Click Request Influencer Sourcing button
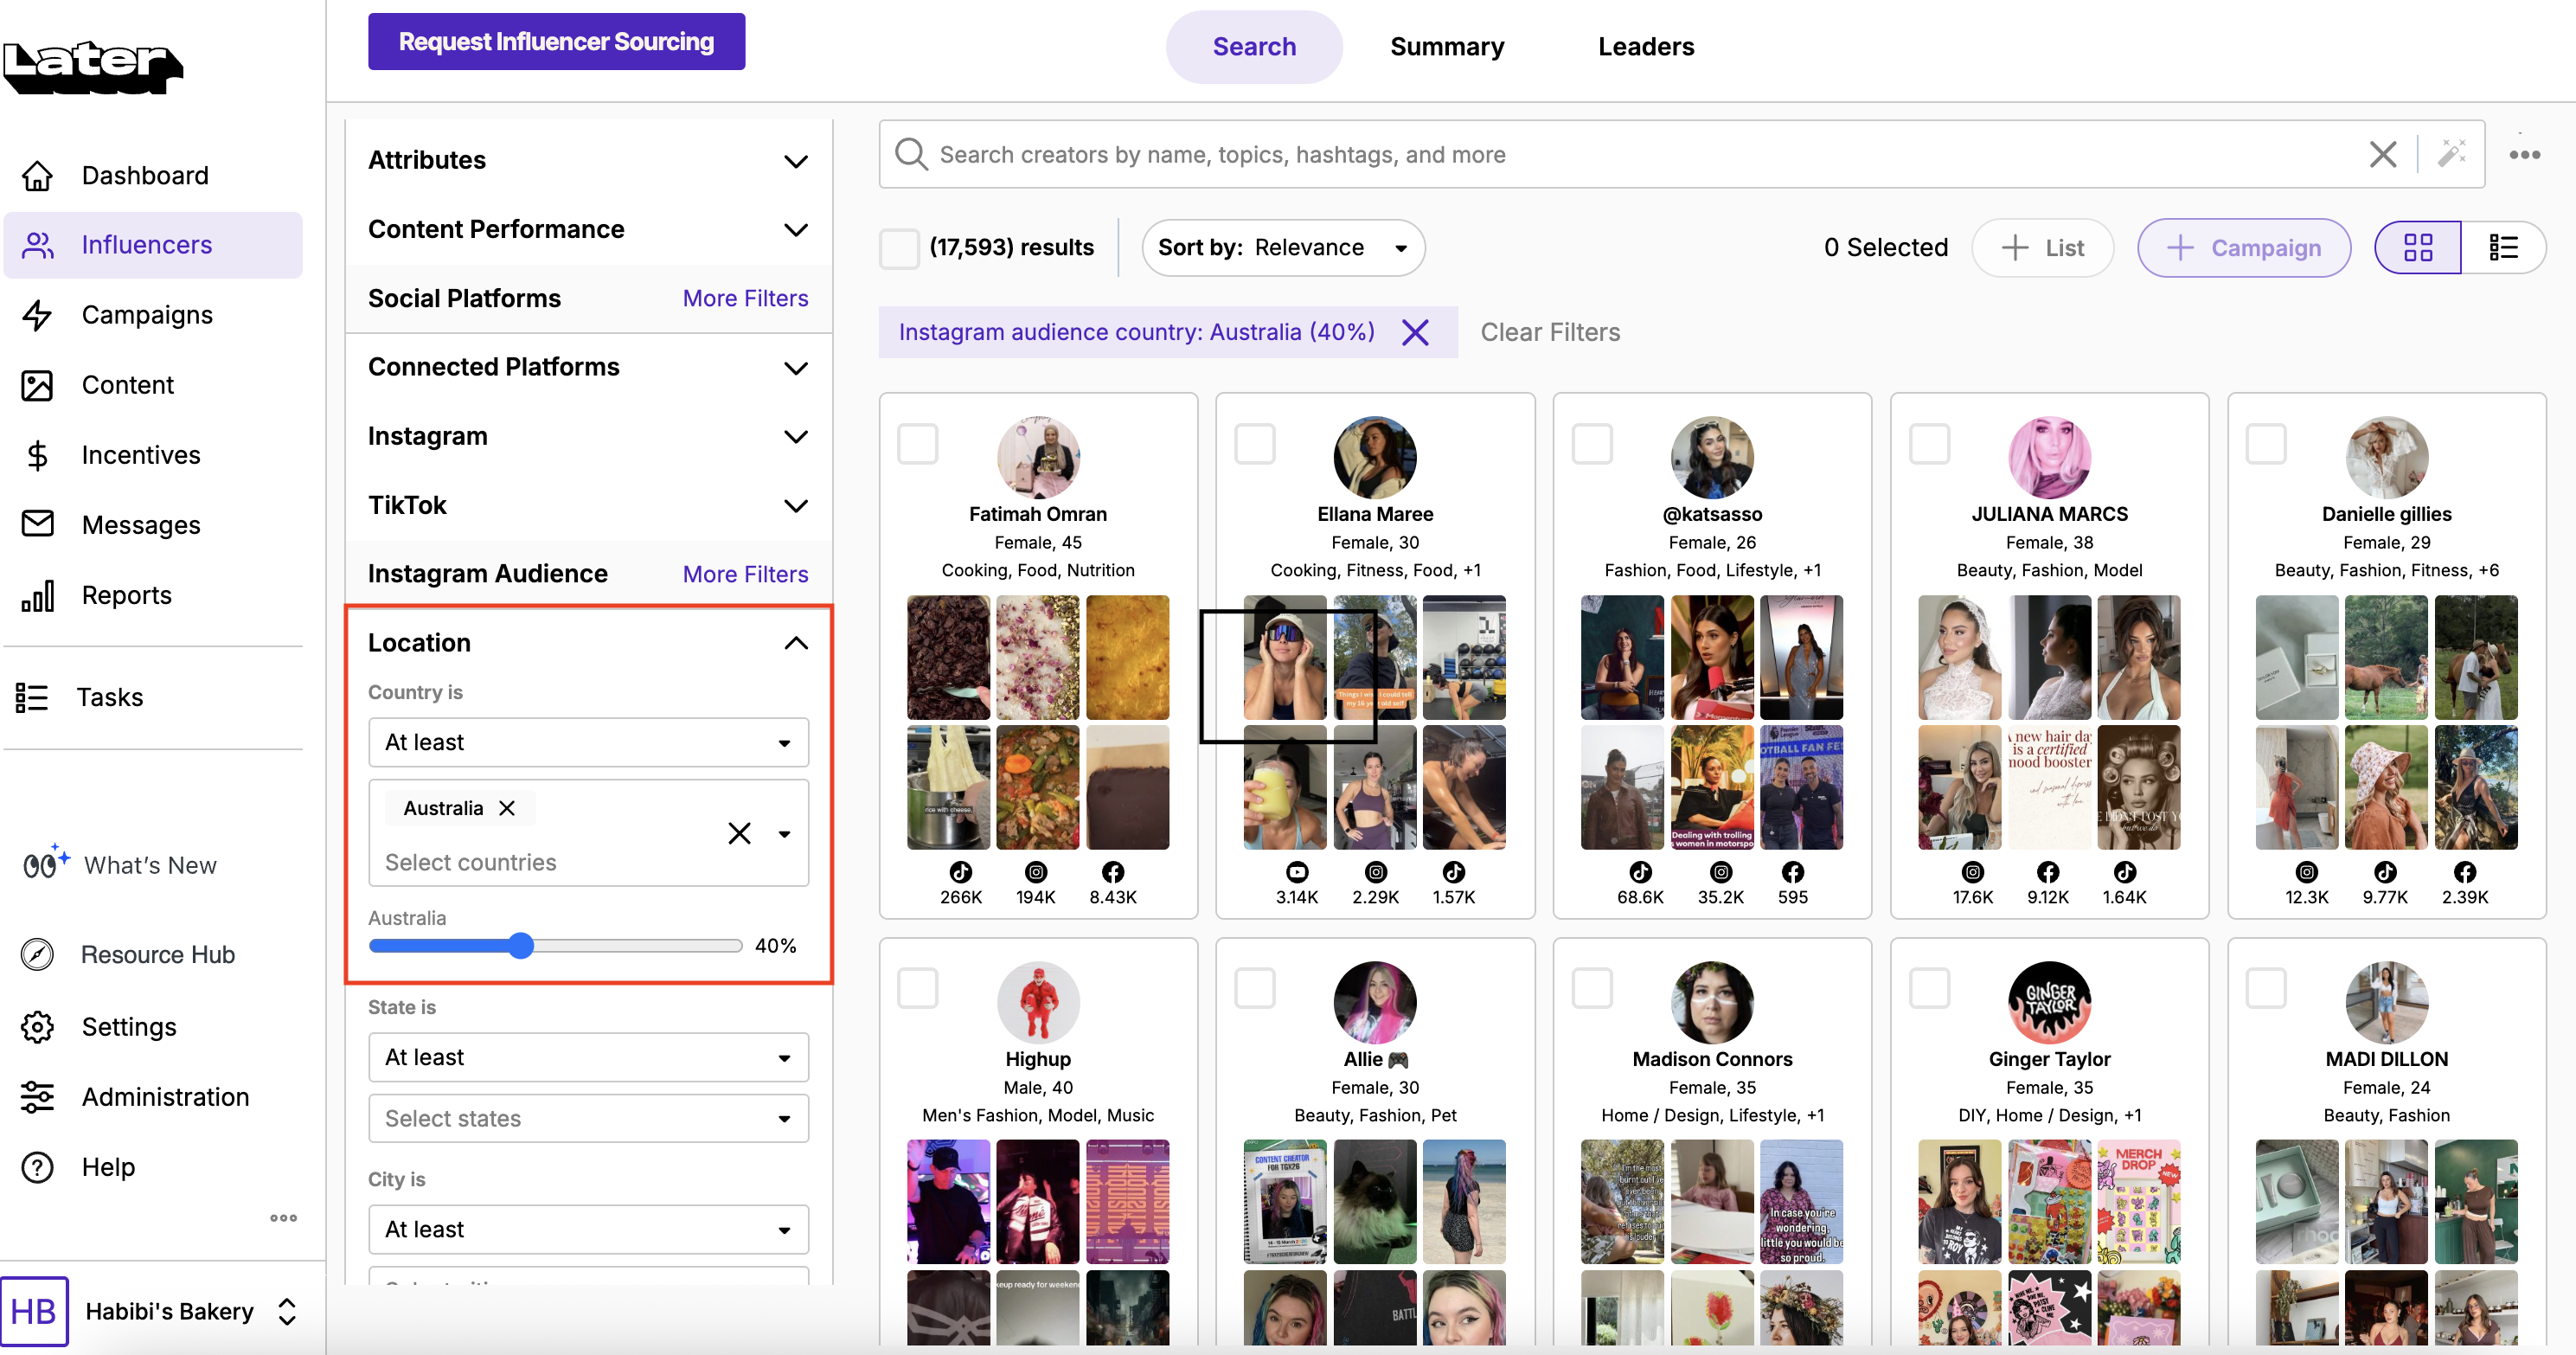 point(556,42)
